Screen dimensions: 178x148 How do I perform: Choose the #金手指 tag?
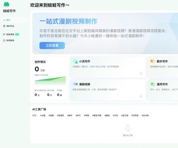click(125, 115)
